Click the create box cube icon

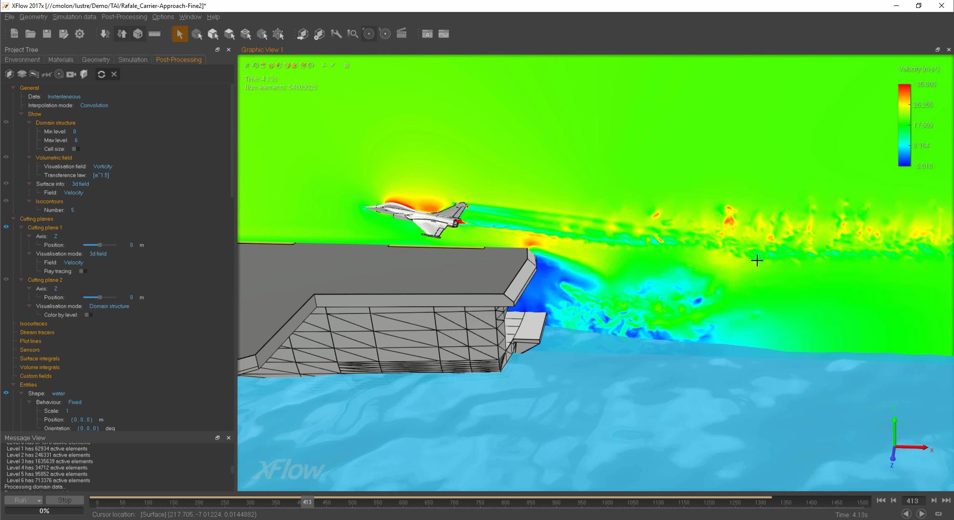pos(138,34)
